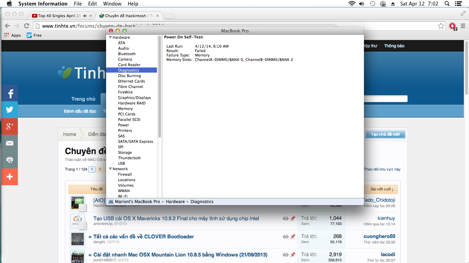Close the Top 40 Singles tab
The height and width of the screenshot is (263, 469).
point(91,16)
